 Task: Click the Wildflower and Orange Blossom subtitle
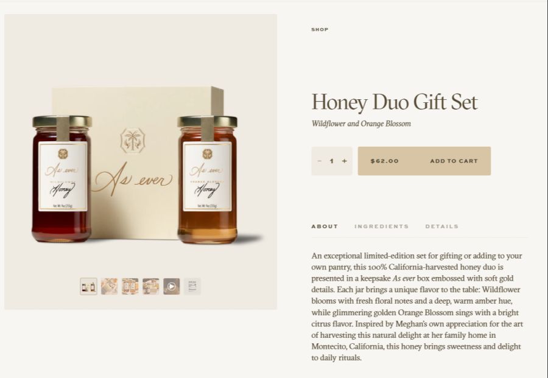click(361, 124)
